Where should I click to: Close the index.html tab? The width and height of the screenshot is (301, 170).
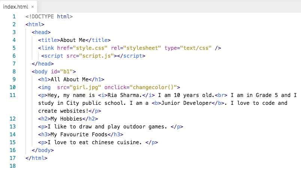(x=33, y=7)
